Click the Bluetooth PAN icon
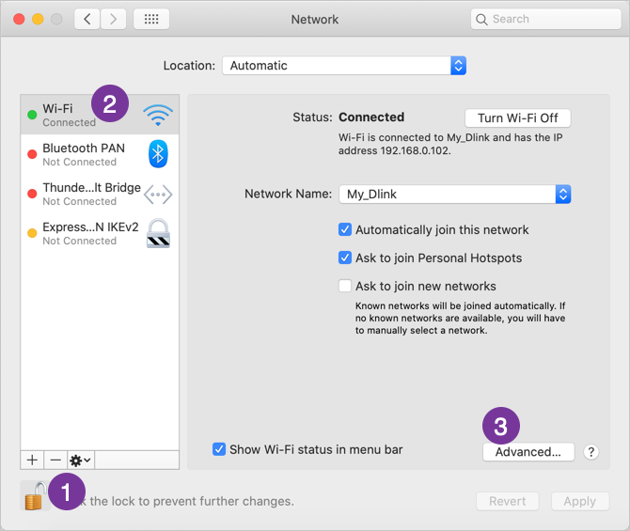630x531 pixels. pyautogui.click(x=158, y=154)
